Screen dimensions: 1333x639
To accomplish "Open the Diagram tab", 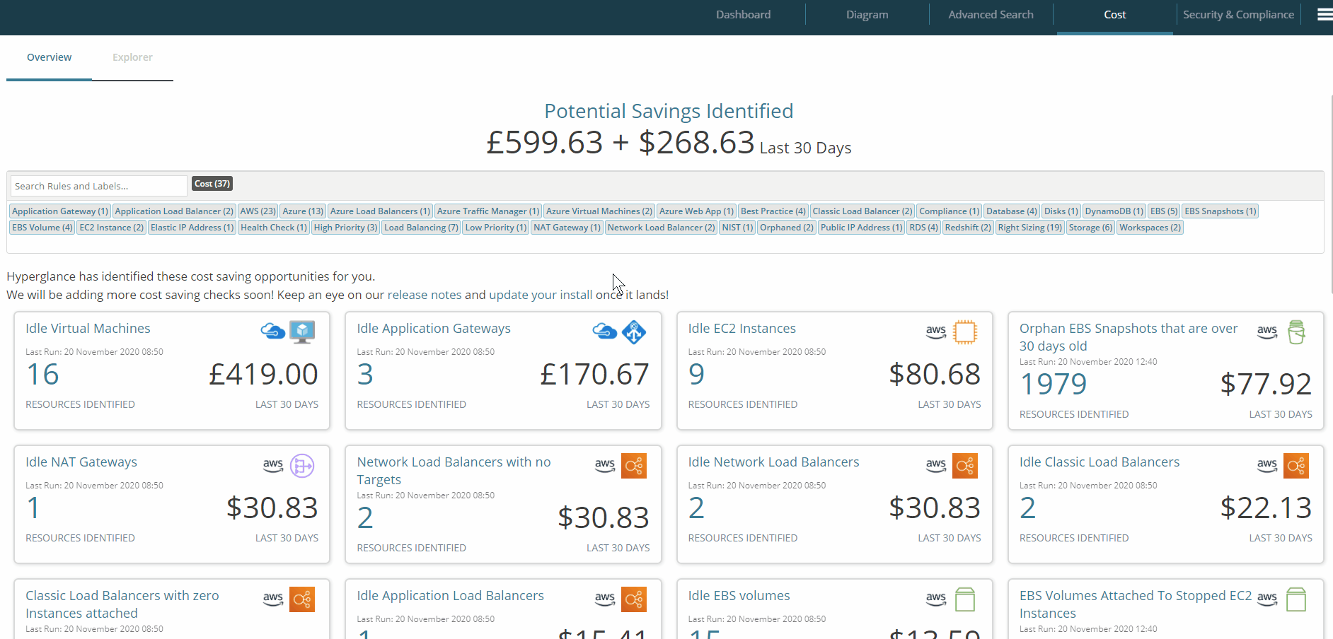I will 867,14.
